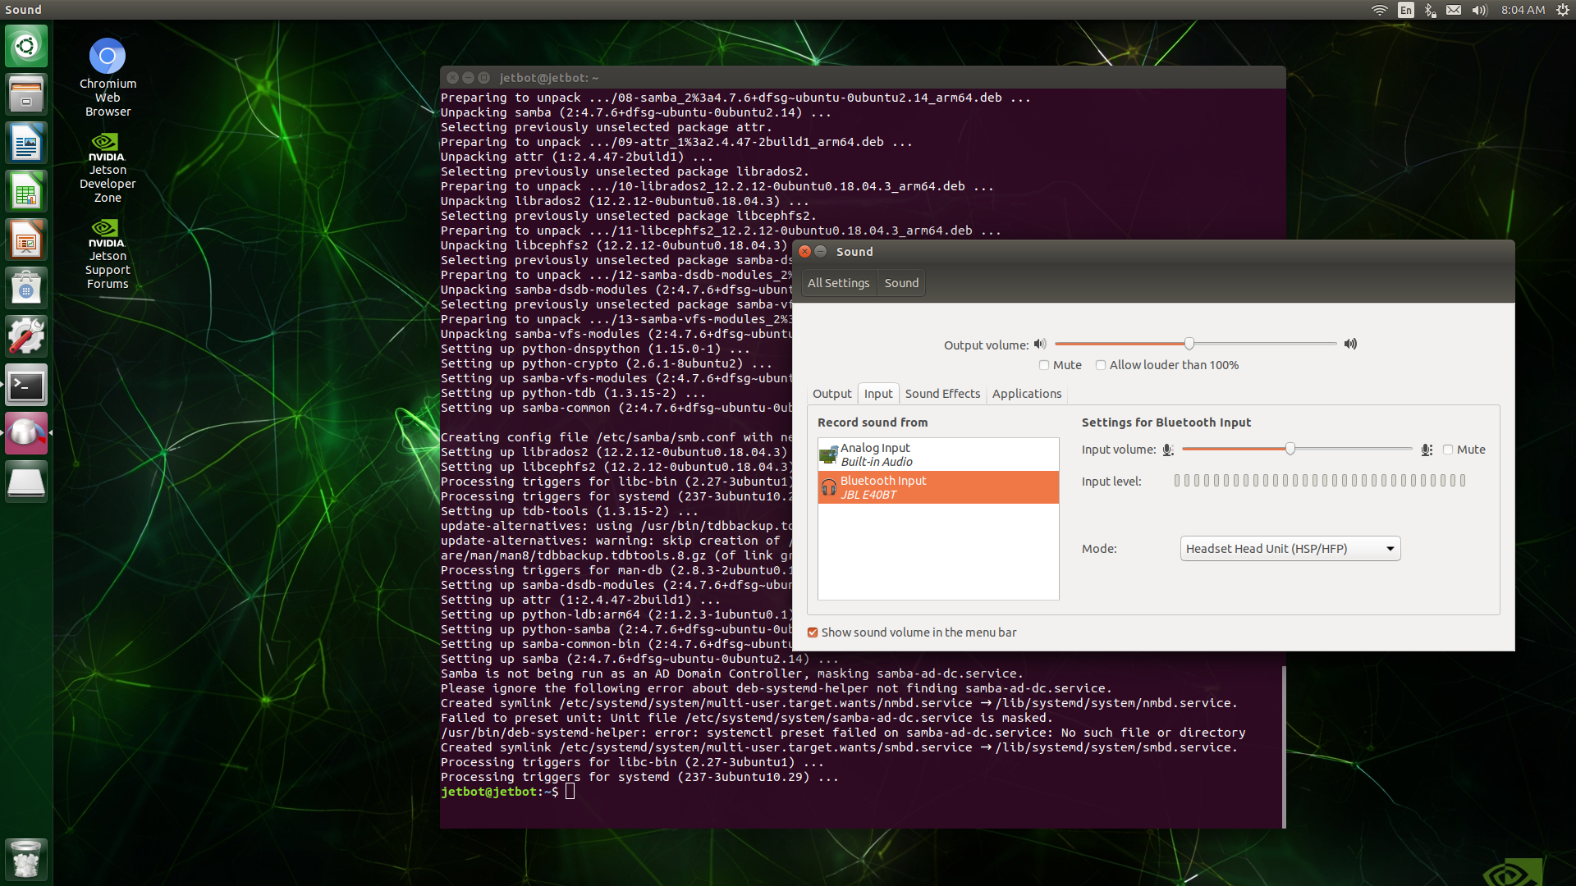Uncheck Show sound volume in menu bar
Image resolution: width=1576 pixels, height=886 pixels.
coord(813,633)
